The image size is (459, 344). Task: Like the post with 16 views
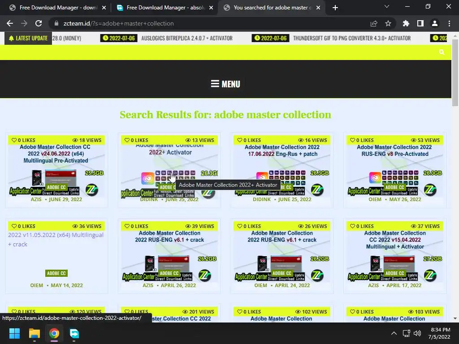coord(249,140)
